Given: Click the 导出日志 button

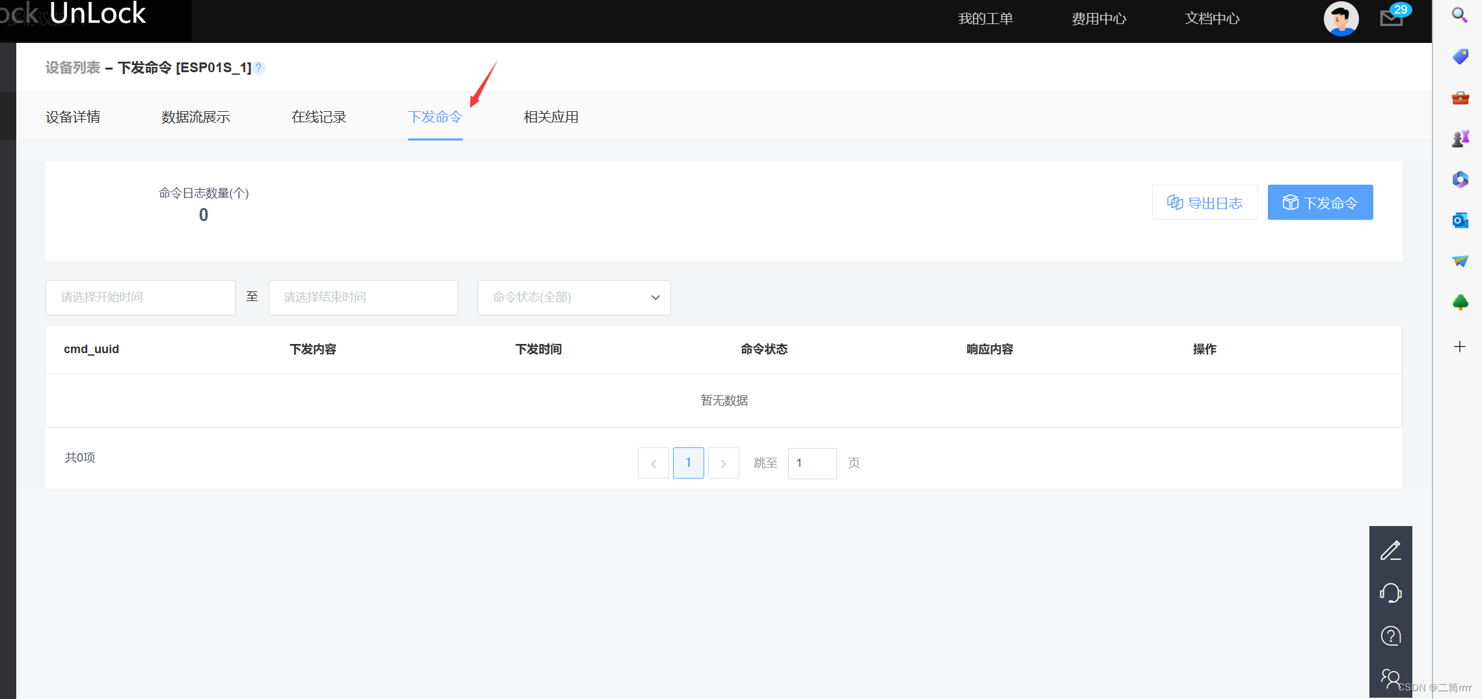Looking at the screenshot, I should (x=1205, y=202).
